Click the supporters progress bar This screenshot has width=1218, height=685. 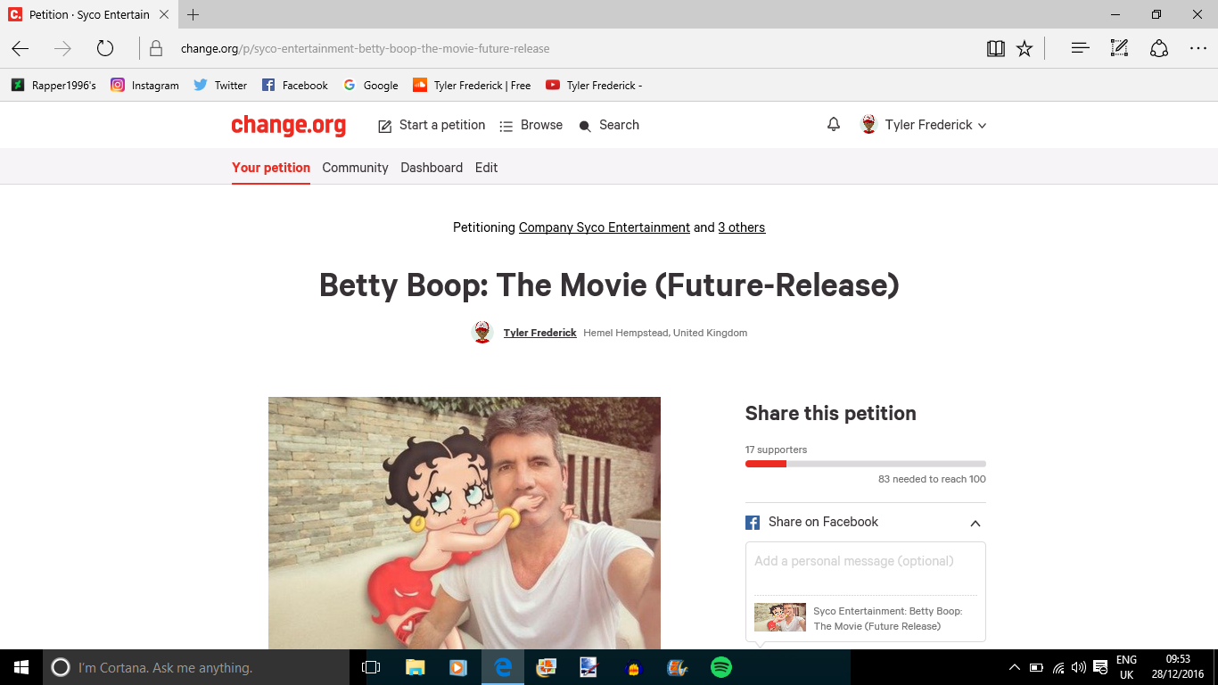pos(866,464)
